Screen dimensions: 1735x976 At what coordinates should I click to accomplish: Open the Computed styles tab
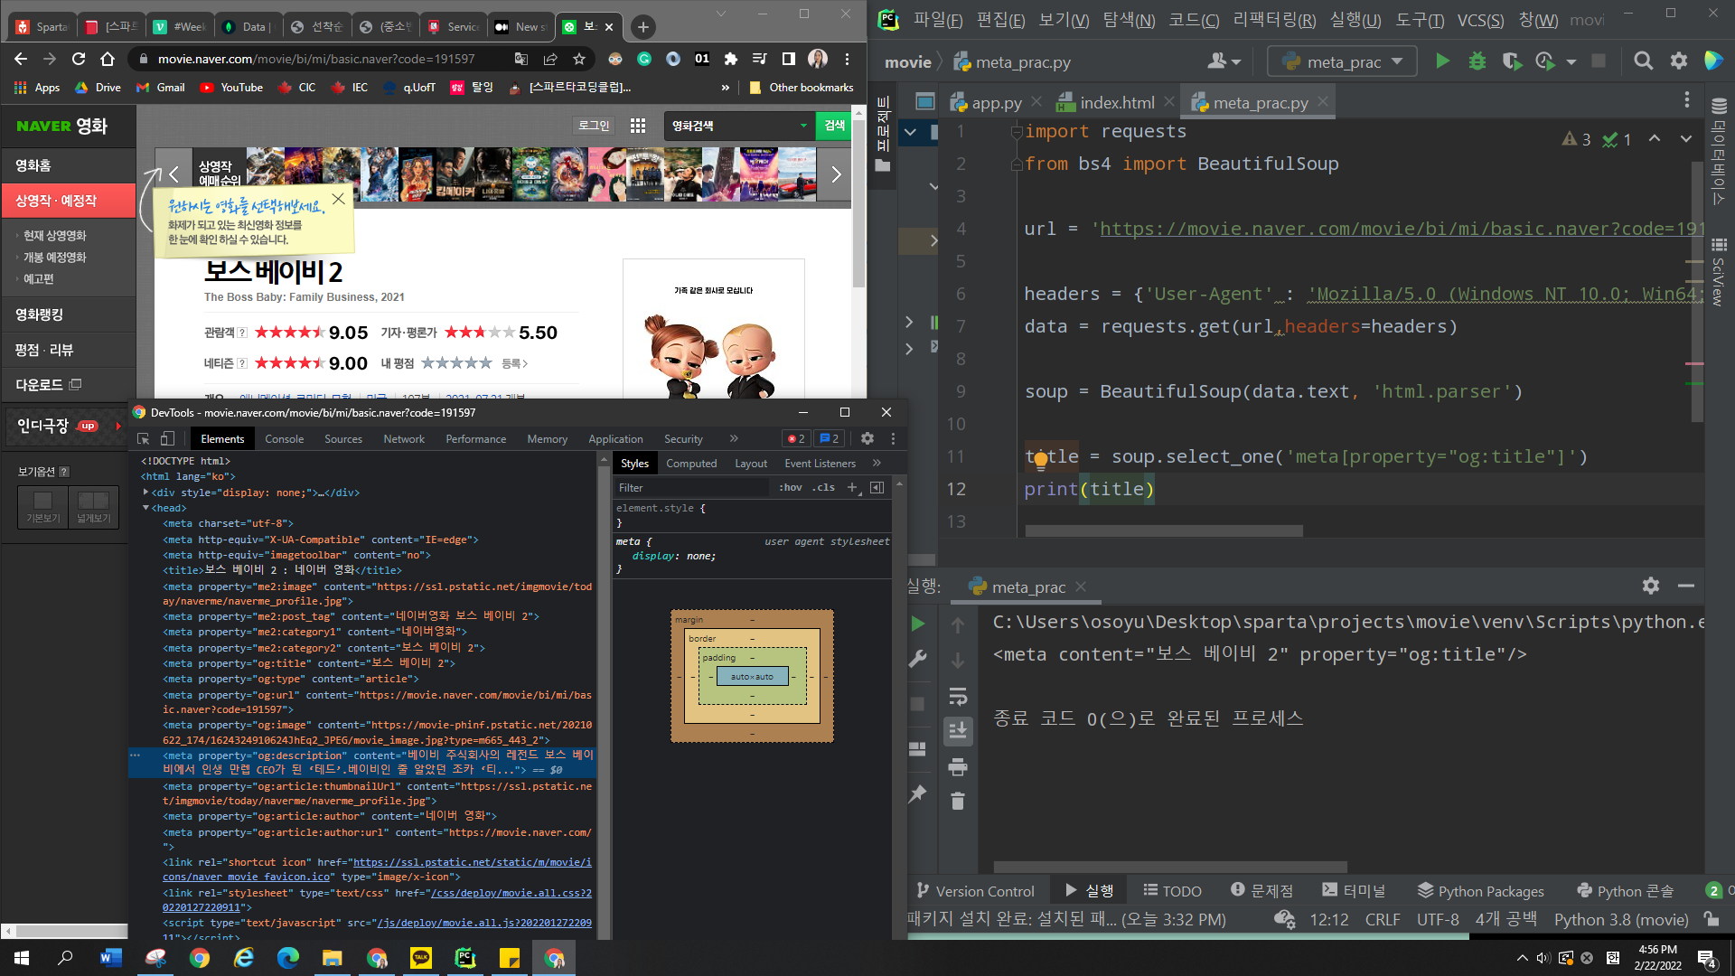pyautogui.click(x=691, y=463)
